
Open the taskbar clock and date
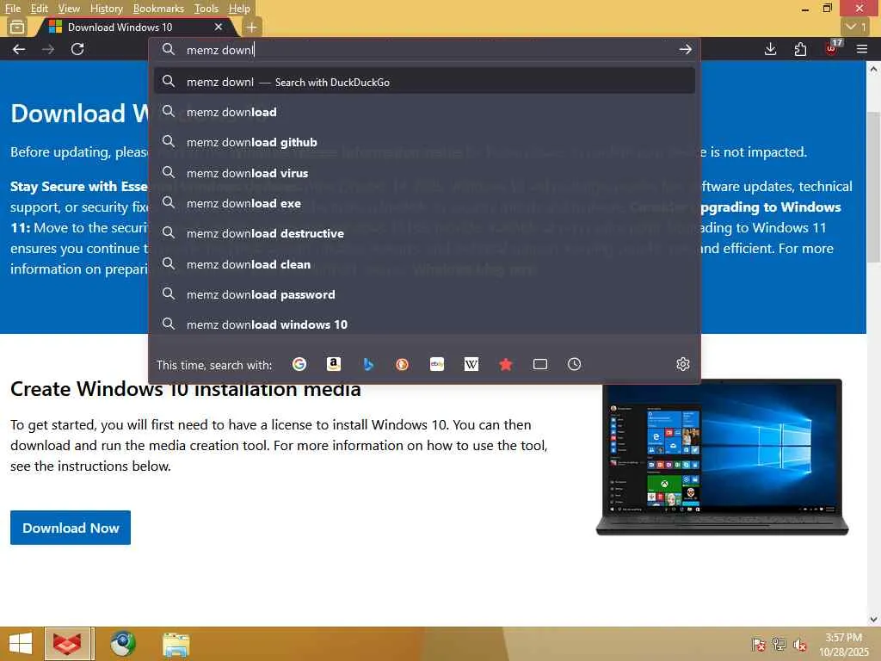click(x=843, y=644)
